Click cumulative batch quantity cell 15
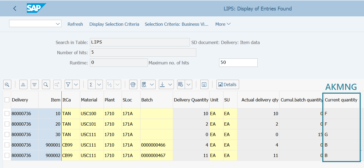Screen dimensions: 364x168 point(301,134)
